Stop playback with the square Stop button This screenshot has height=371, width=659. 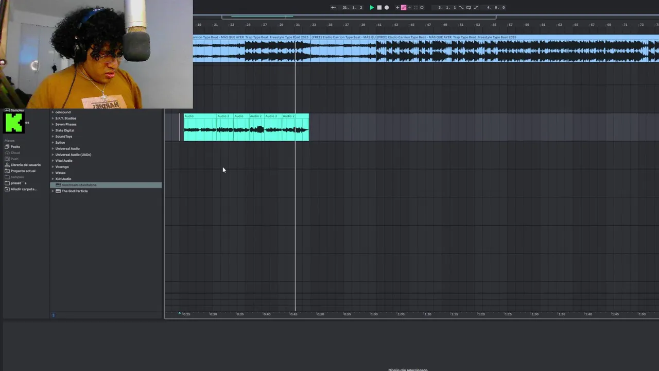[x=379, y=7]
